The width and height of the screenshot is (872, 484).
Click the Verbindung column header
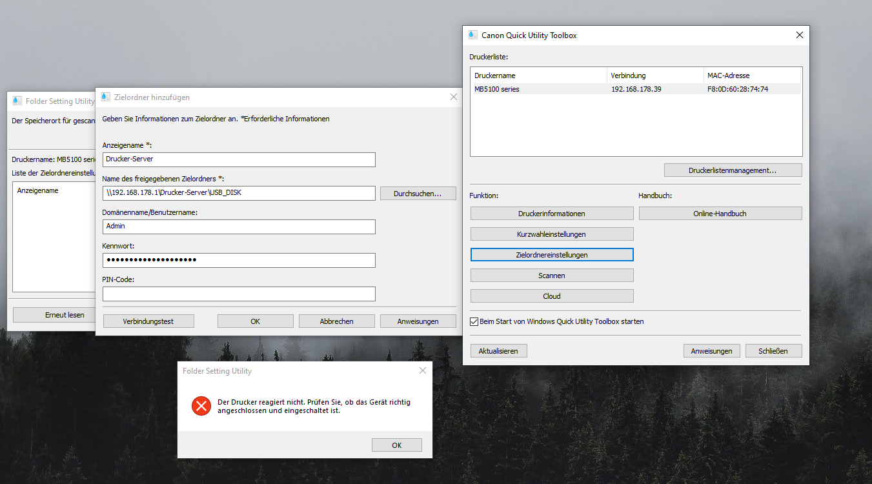[656, 76]
